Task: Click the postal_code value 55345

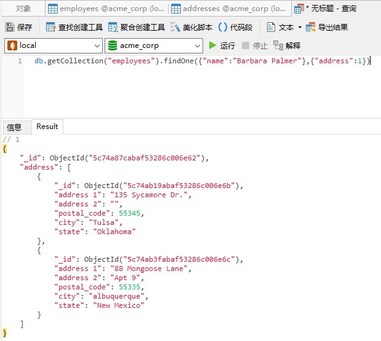Action: 129,213
